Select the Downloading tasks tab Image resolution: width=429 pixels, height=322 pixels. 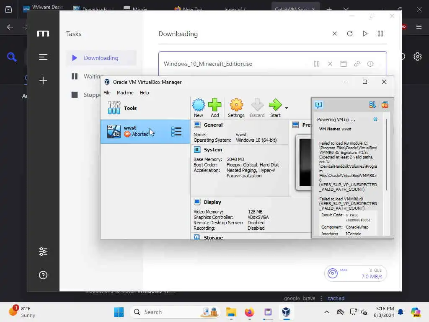coord(101,58)
